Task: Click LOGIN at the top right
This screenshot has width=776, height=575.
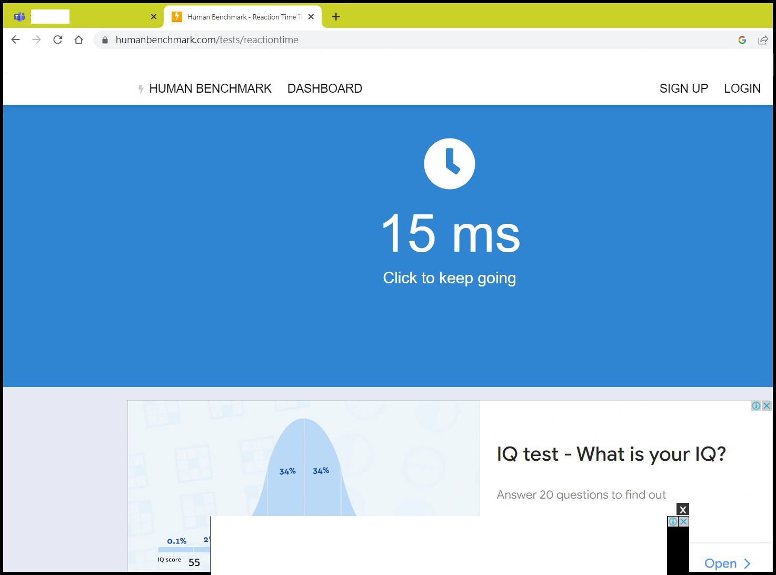Action: pos(742,88)
